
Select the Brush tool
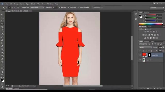[2, 37]
